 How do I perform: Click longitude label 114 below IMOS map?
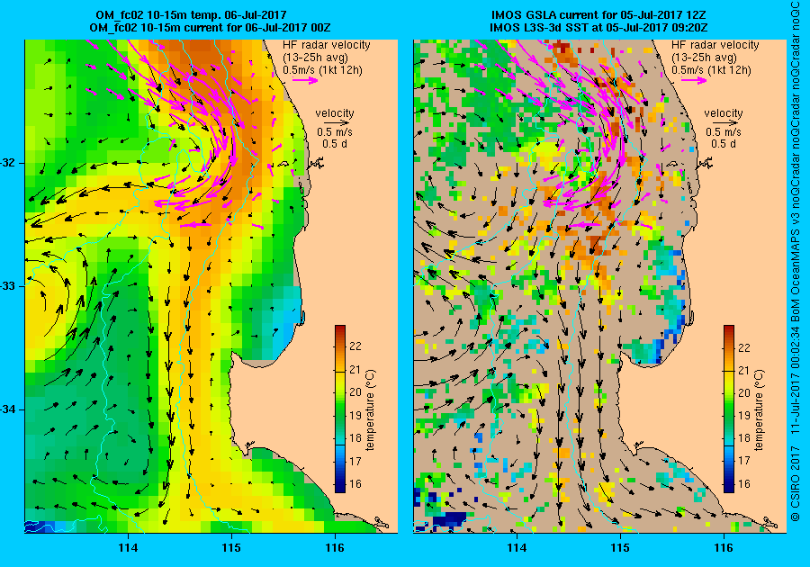click(517, 548)
